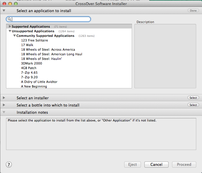
Task: Click Select button for bottle
Action: pyautogui.click(x=193, y=105)
